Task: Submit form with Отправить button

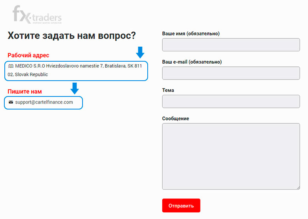Action: click(x=181, y=206)
